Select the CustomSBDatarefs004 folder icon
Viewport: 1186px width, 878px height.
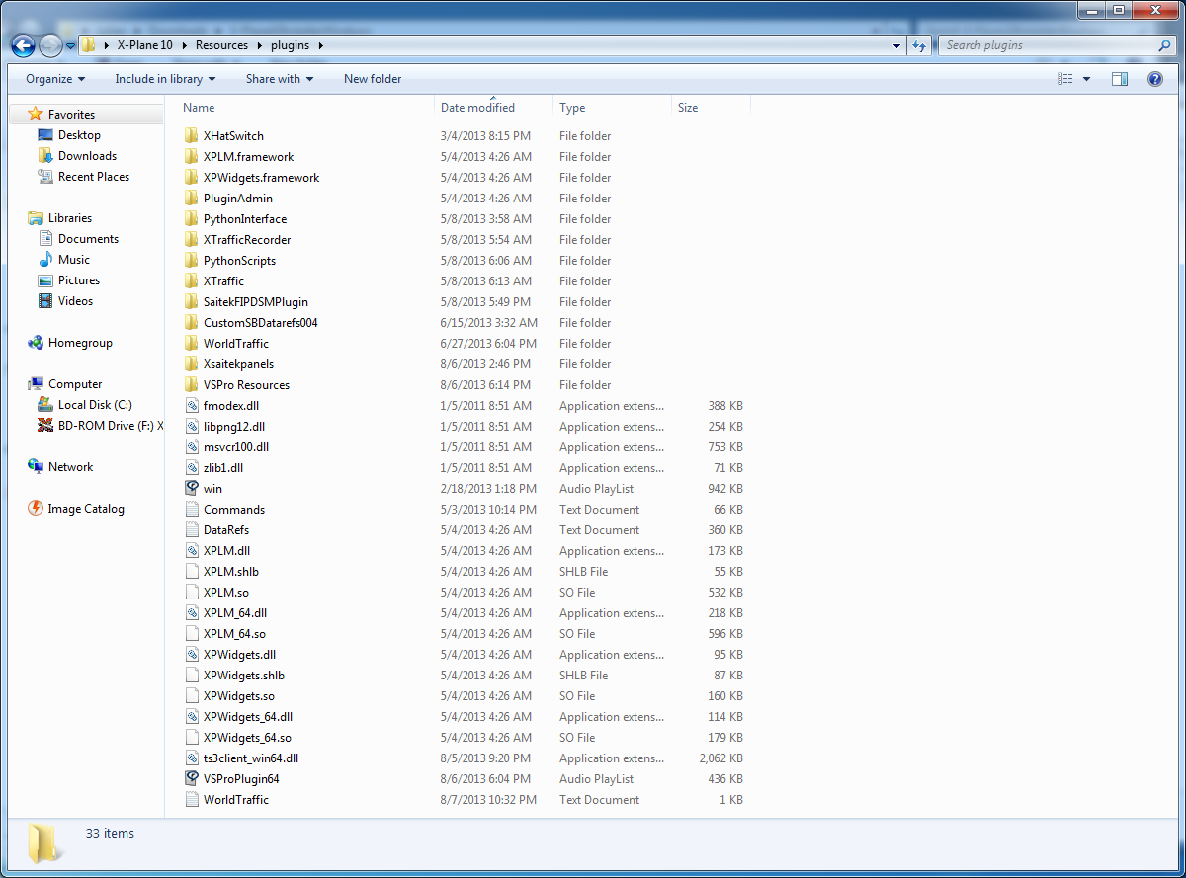click(192, 323)
